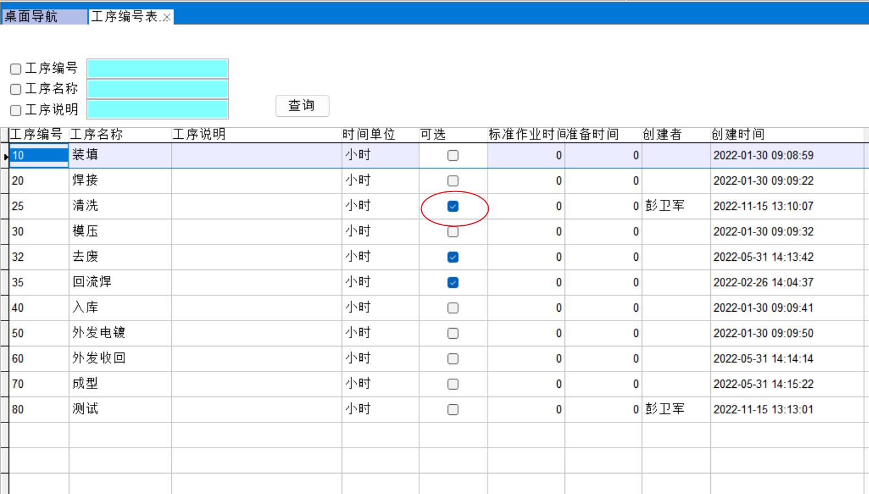Click the 查询 button
869x494 pixels.
pyautogui.click(x=302, y=106)
